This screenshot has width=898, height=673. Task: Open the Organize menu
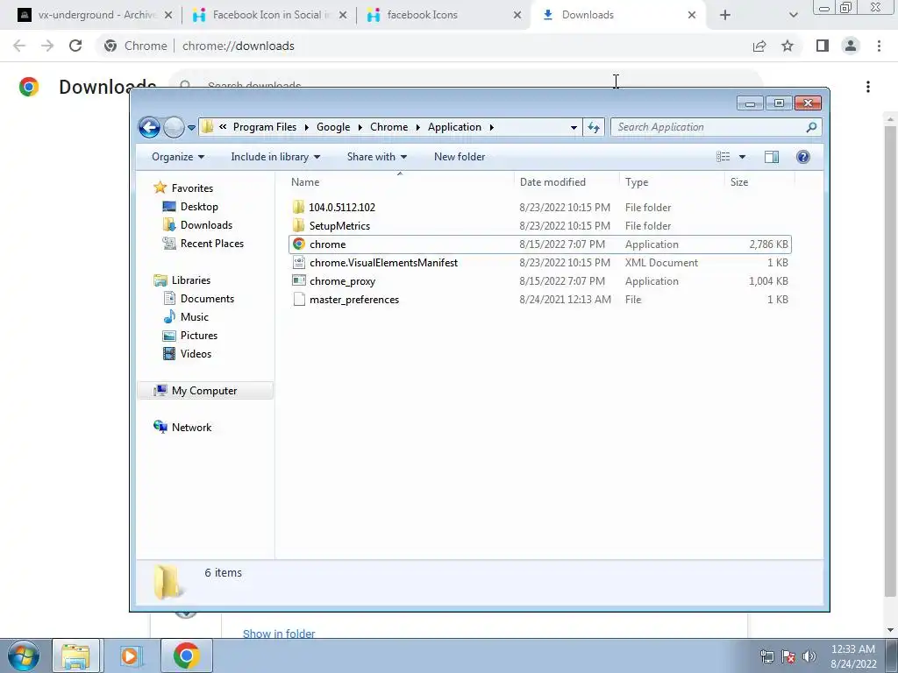pyautogui.click(x=177, y=157)
